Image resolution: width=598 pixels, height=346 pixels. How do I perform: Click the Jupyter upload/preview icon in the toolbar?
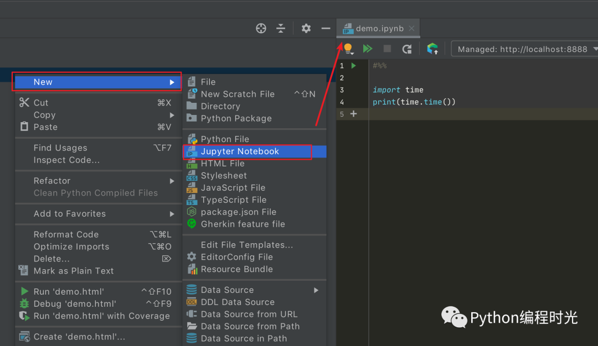[x=432, y=49]
